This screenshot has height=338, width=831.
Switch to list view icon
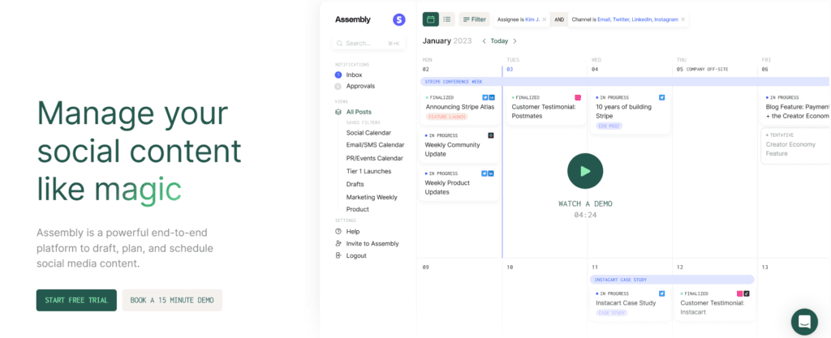[447, 19]
